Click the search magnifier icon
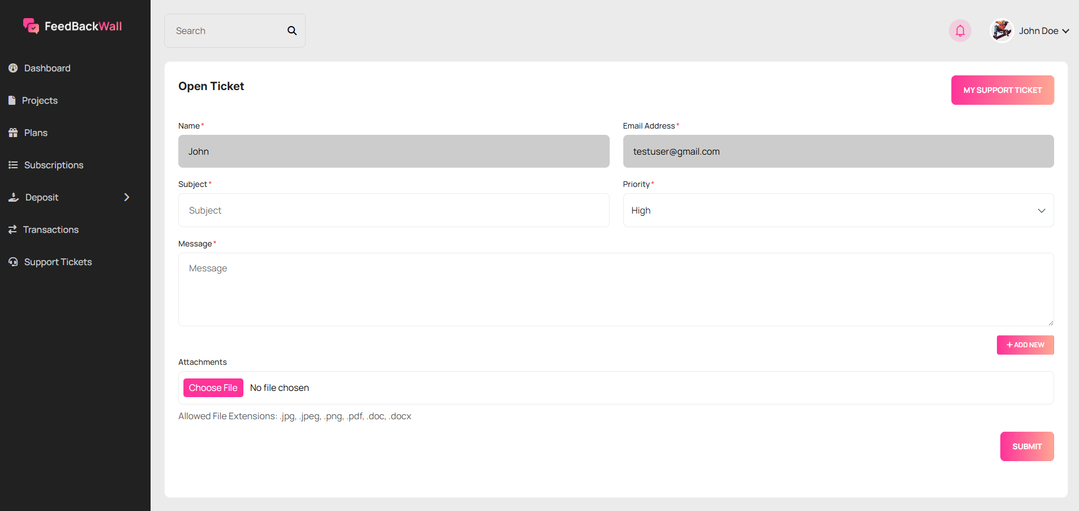The image size is (1079, 511). [x=292, y=31]
